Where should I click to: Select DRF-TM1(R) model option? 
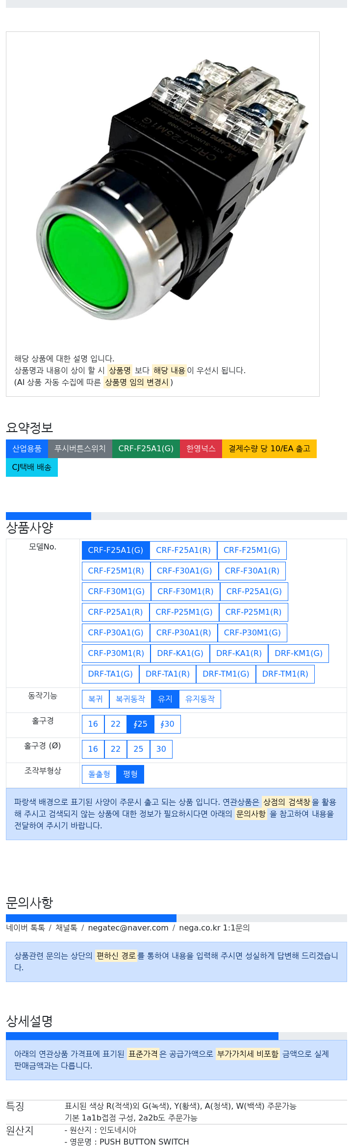click(x=285, y=674)
